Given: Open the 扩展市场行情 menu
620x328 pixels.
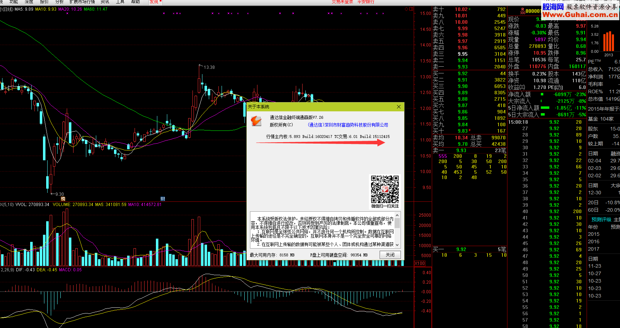Looking at the screenshot, I should tap(82, 2).
